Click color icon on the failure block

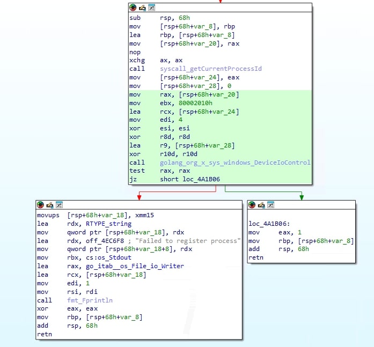pos(40,205)
